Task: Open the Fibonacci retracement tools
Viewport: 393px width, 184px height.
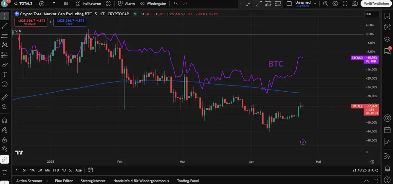Action: pyautogui.click(x=5, y=35)
